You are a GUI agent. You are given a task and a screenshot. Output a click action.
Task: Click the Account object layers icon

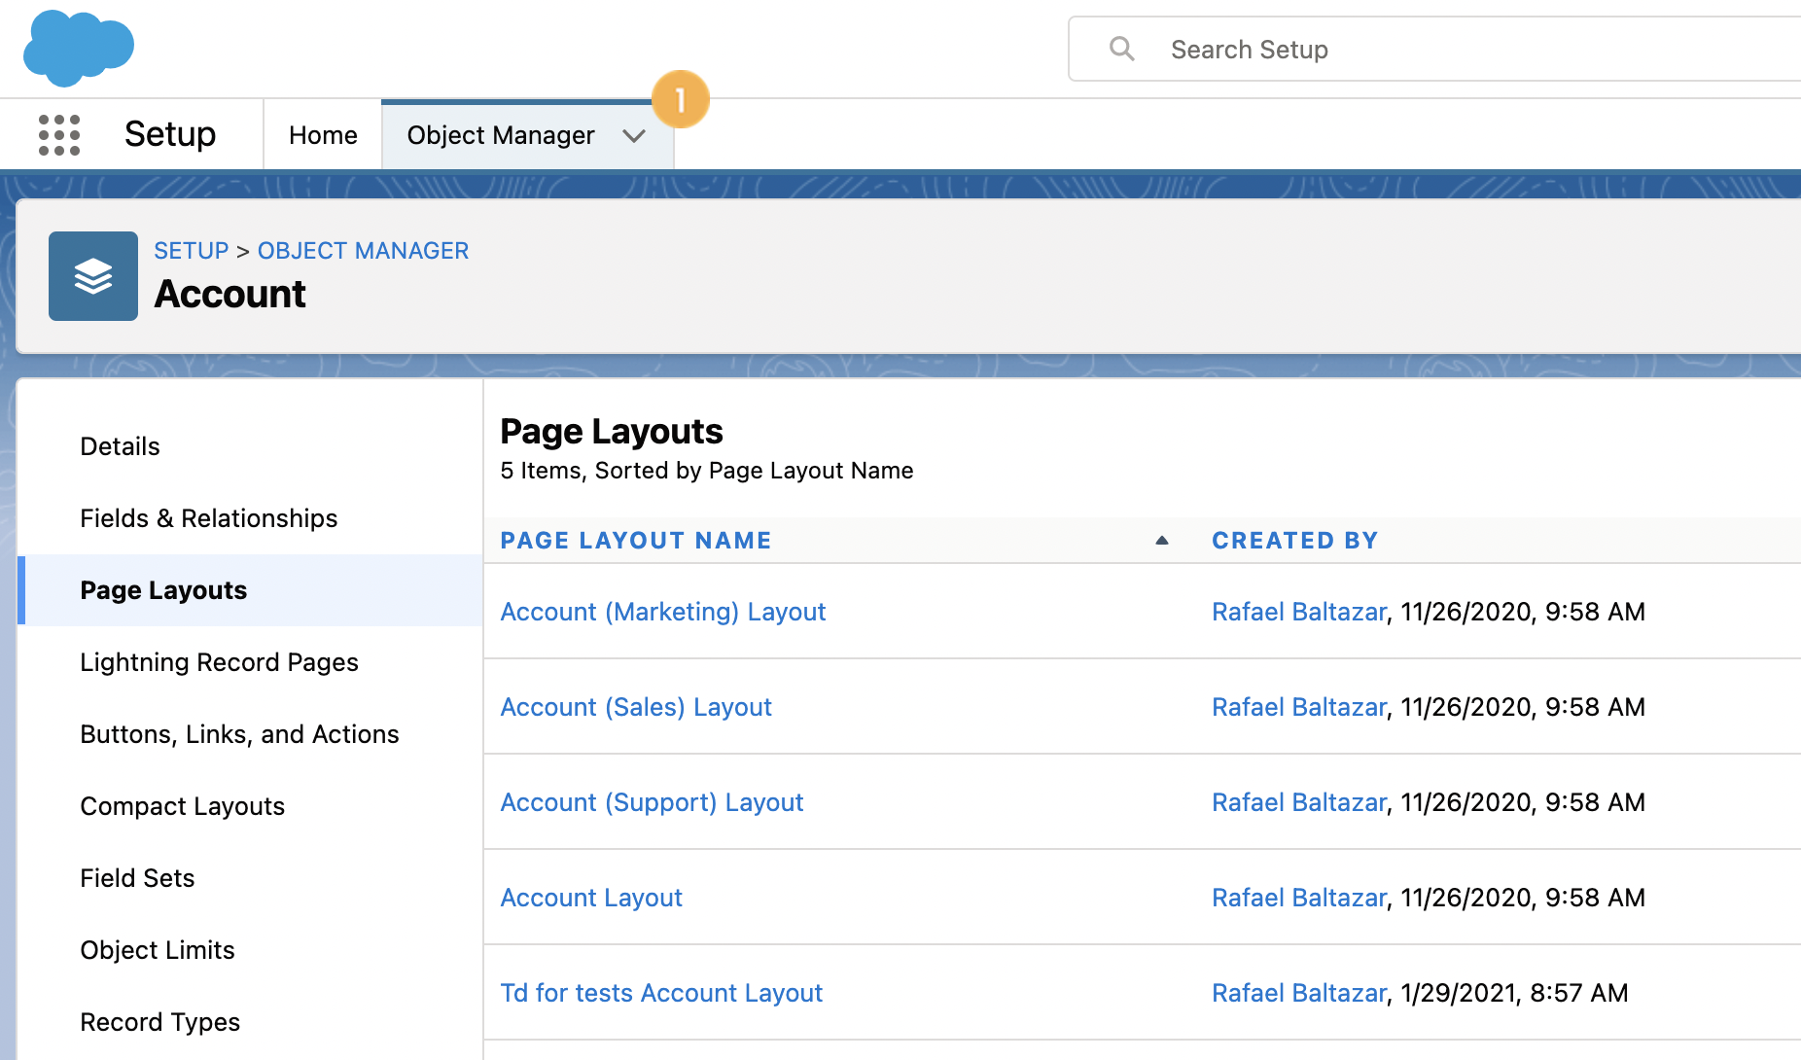coord(93,276)
